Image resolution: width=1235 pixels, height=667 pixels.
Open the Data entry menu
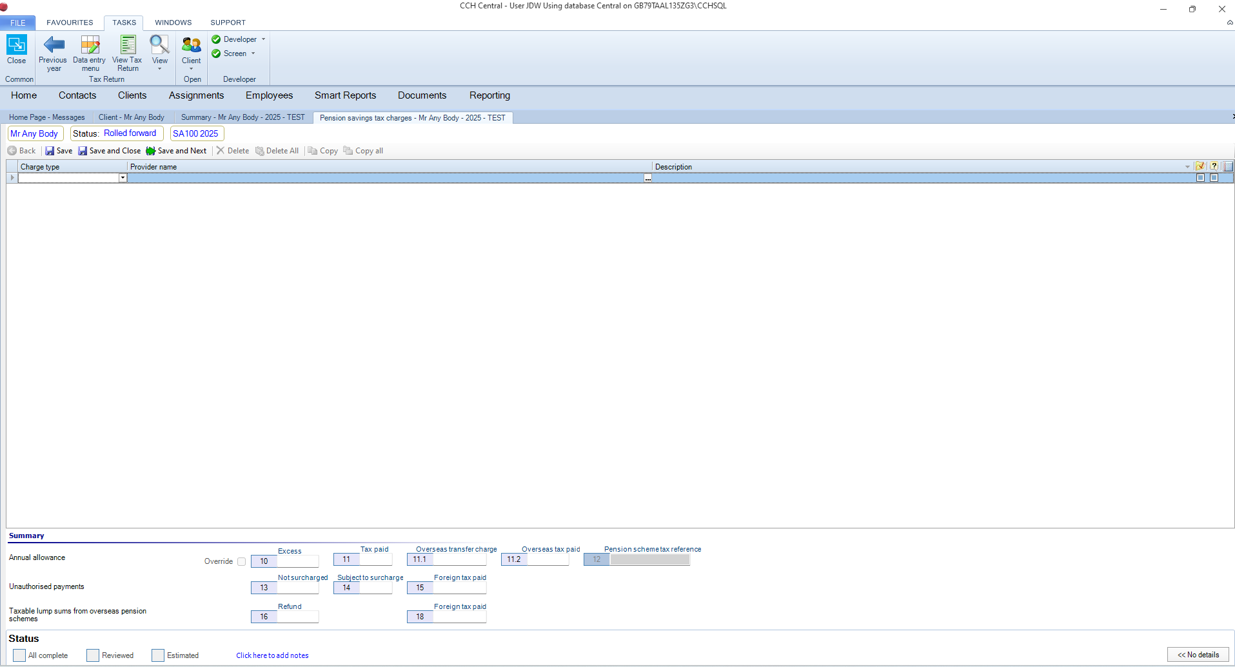90,53
